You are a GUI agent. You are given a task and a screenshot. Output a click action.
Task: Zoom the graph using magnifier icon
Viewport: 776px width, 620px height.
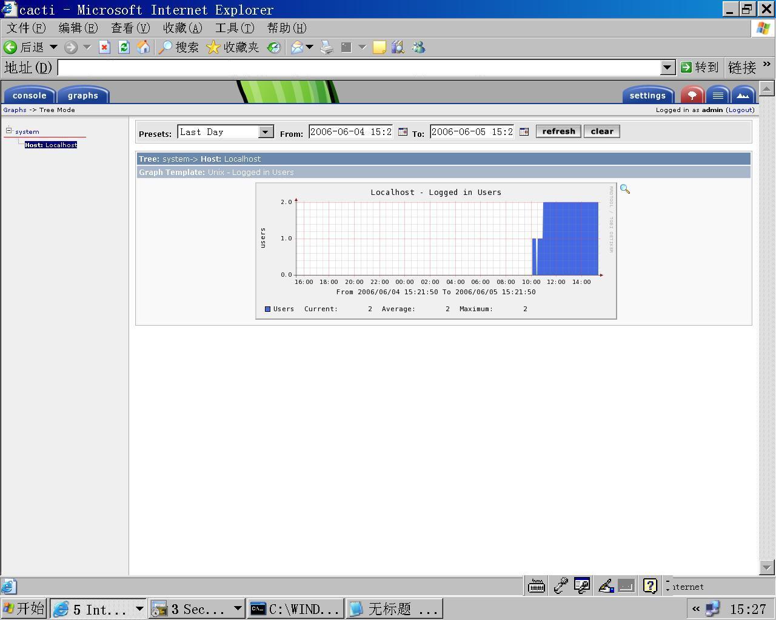point(625,190)
